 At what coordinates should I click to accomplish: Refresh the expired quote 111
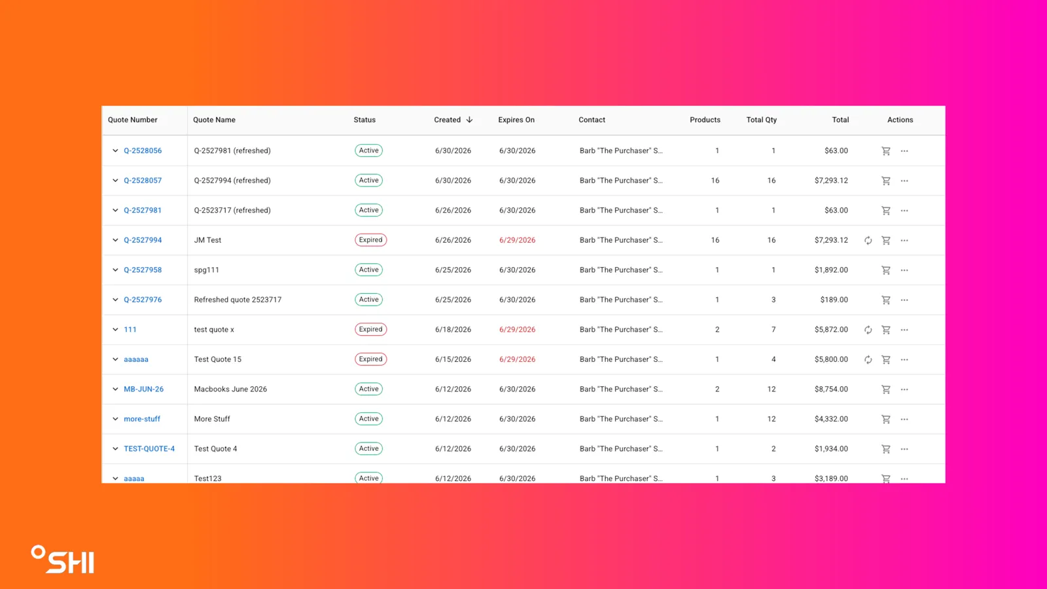pos(868,330)
